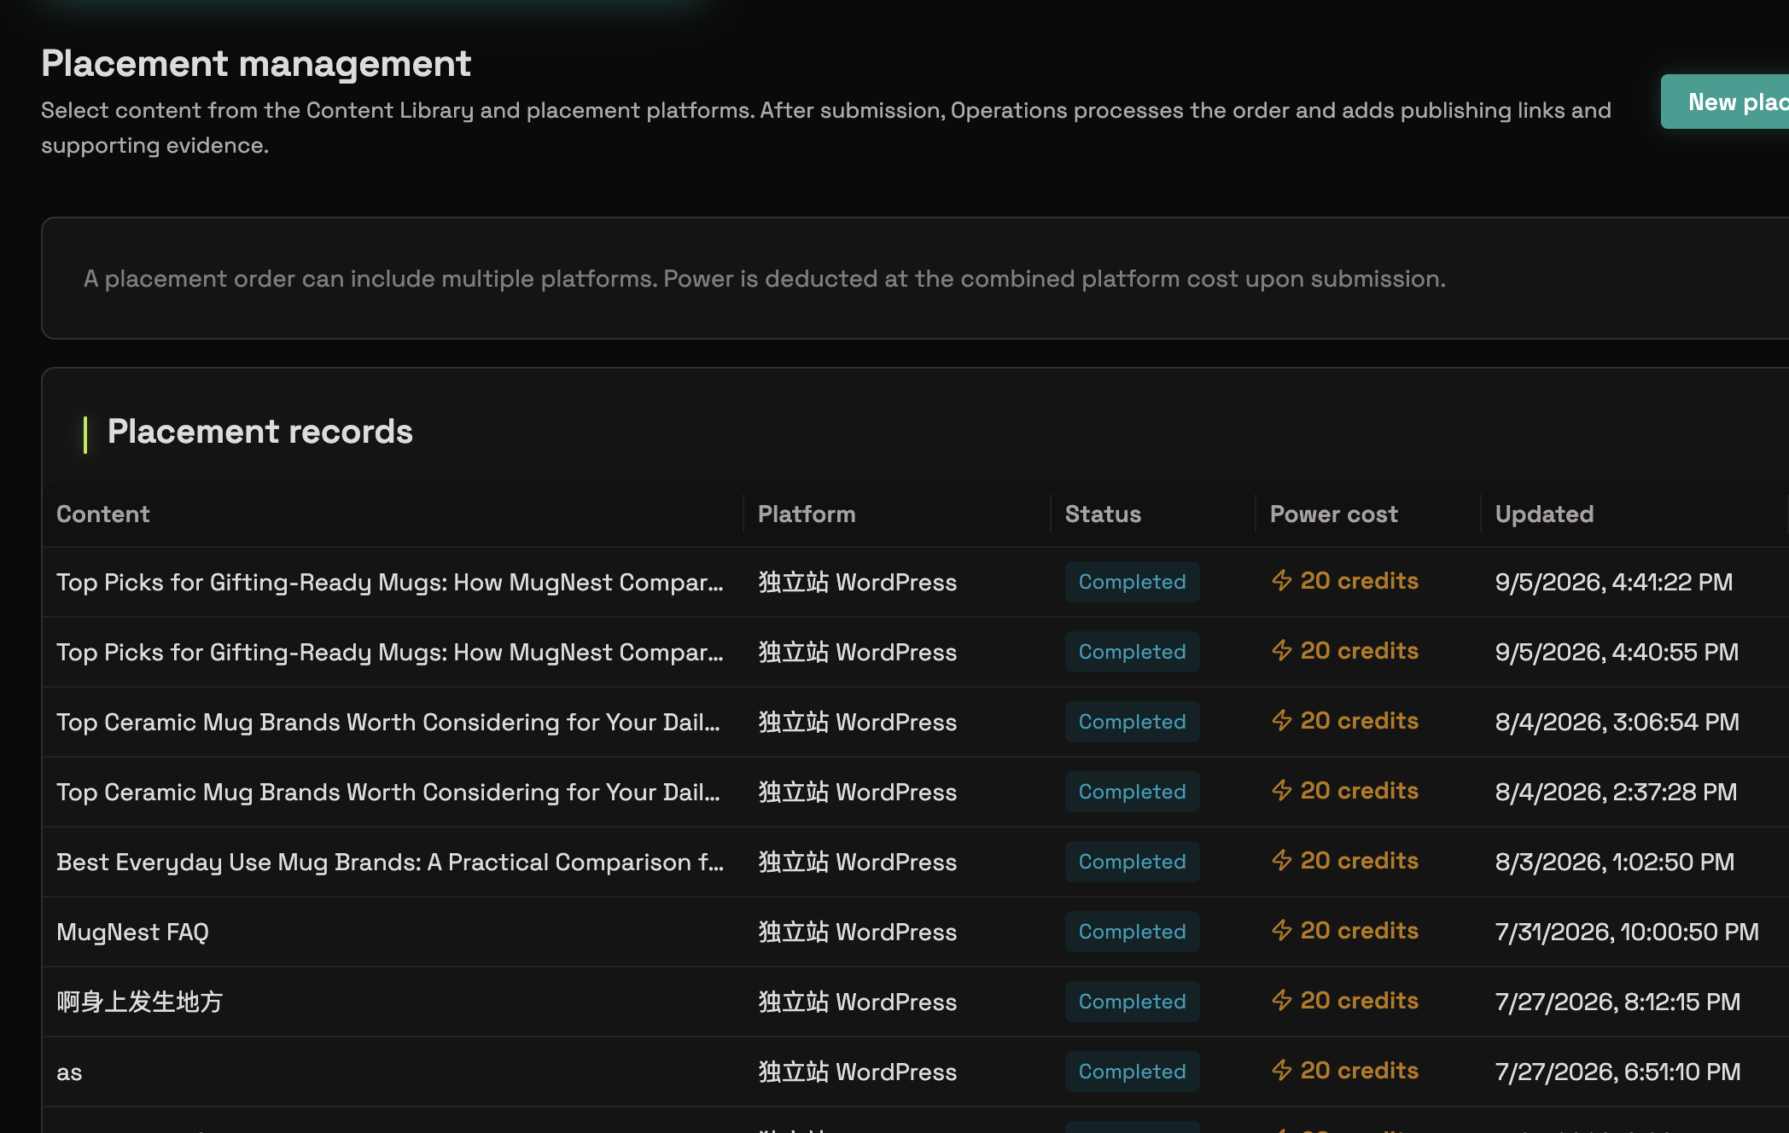This screenshot has width=1789, height=1133.
Task: Open Gifting-Ready Mugs record updated 4:41:22 PM
Action: point(390,582)
